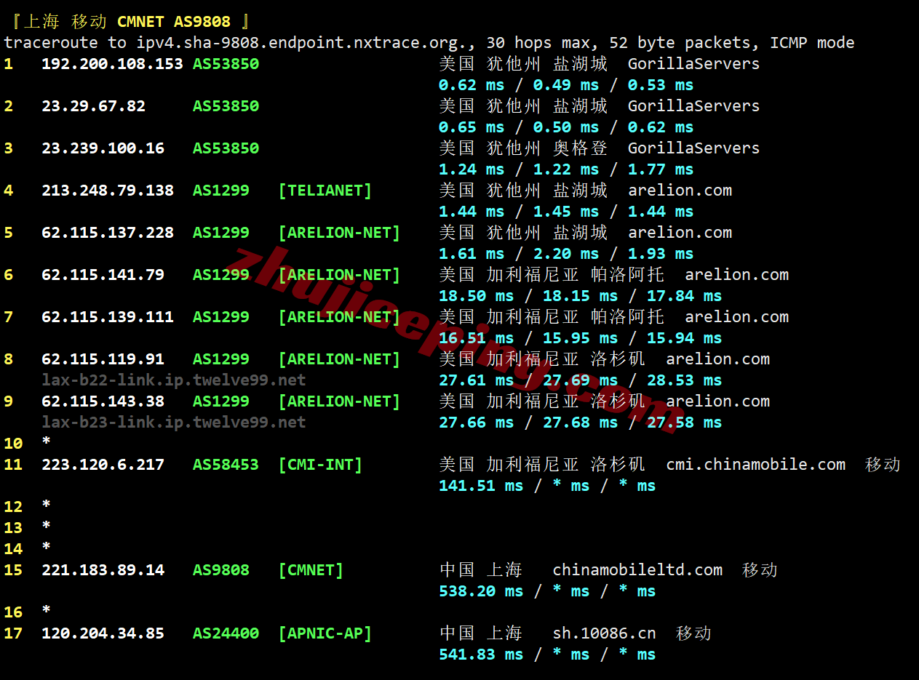Select the IP 120.204.34.85 at hop 17

point(103,633)
